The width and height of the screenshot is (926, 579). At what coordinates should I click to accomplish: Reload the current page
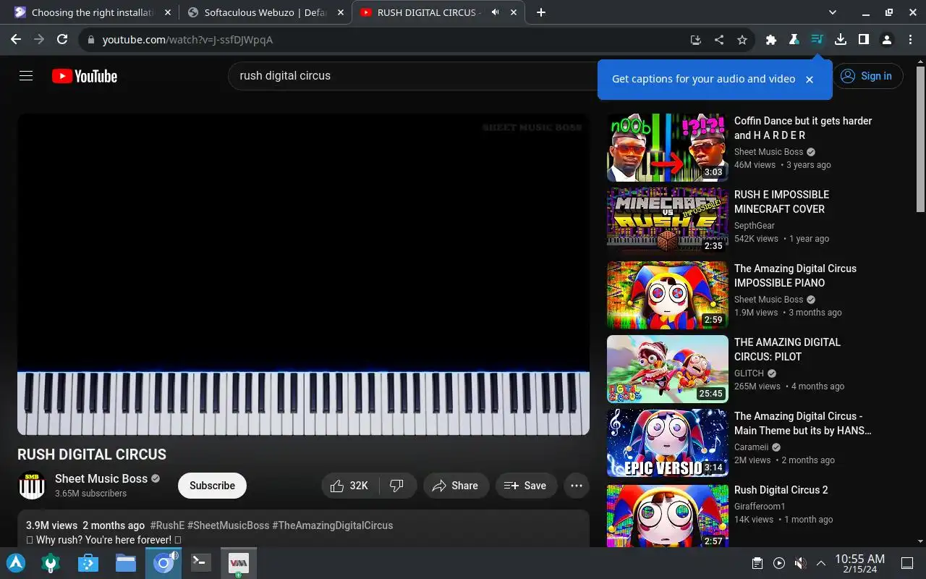(62, 40)
